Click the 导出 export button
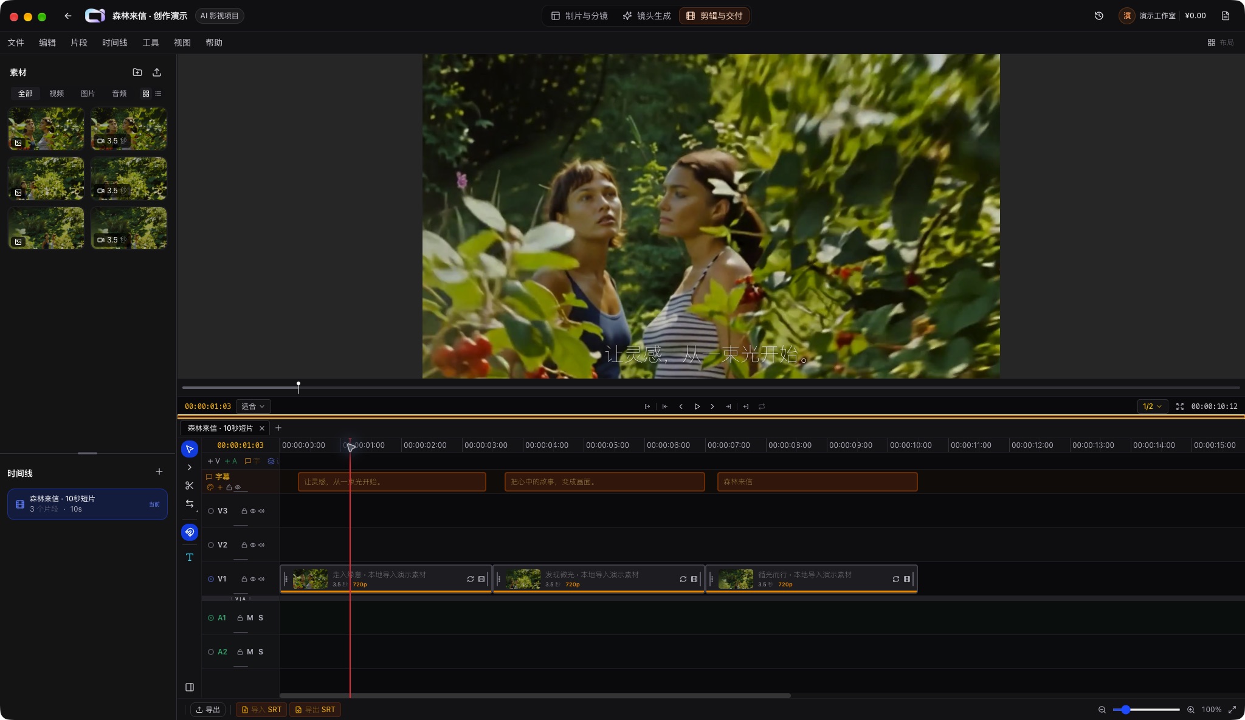 click(x=209, y=710)
